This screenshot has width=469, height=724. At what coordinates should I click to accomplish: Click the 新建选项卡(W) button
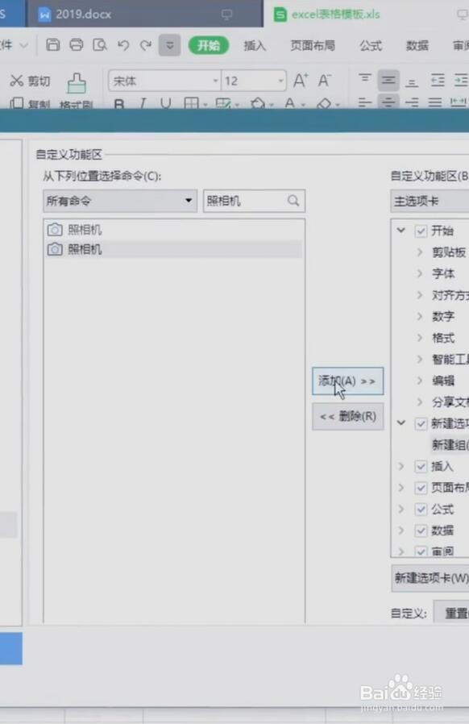coord(430,577)
